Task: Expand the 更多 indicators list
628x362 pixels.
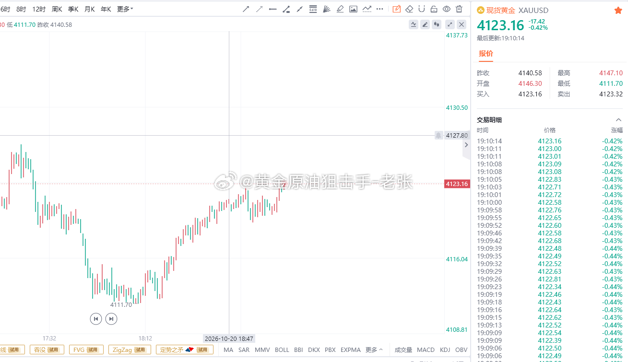Action: (374, 350)
